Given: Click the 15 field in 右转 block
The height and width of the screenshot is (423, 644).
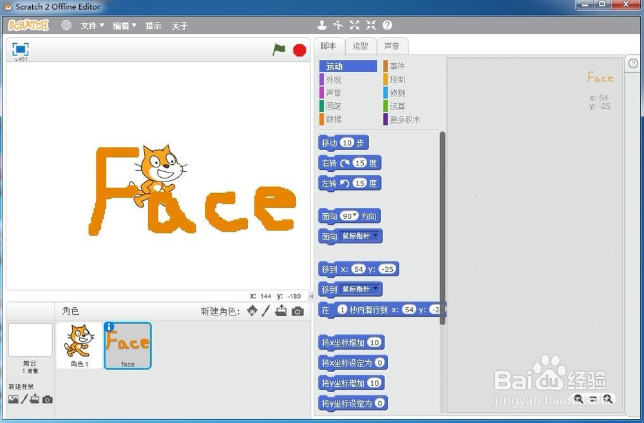Looking at the screenshot, I should pyautogui.click(x=360, y=163).
